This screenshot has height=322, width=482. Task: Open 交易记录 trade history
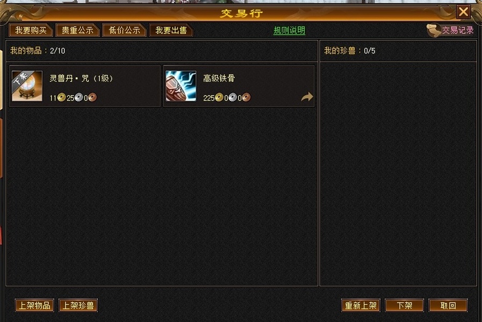[x=458, y=30]
